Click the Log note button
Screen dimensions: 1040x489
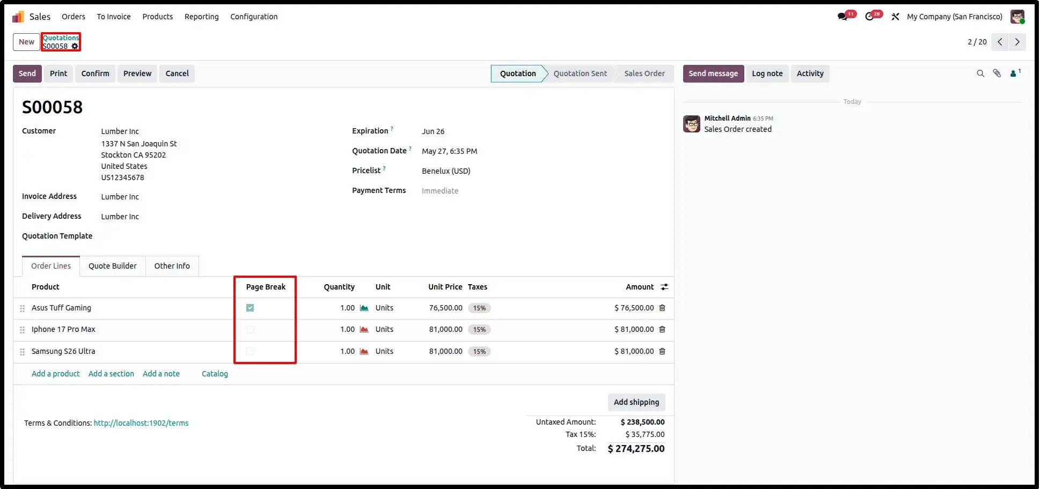pyautogui.click(x=767, y=73)
